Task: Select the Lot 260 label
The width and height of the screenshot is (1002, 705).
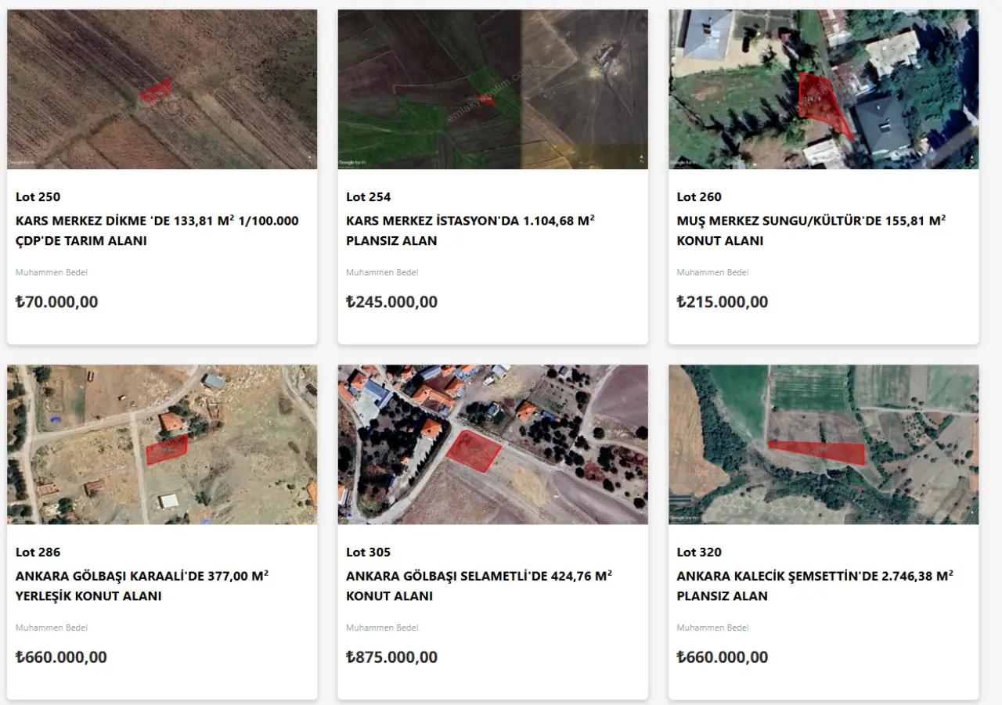Action: (699, 196)
